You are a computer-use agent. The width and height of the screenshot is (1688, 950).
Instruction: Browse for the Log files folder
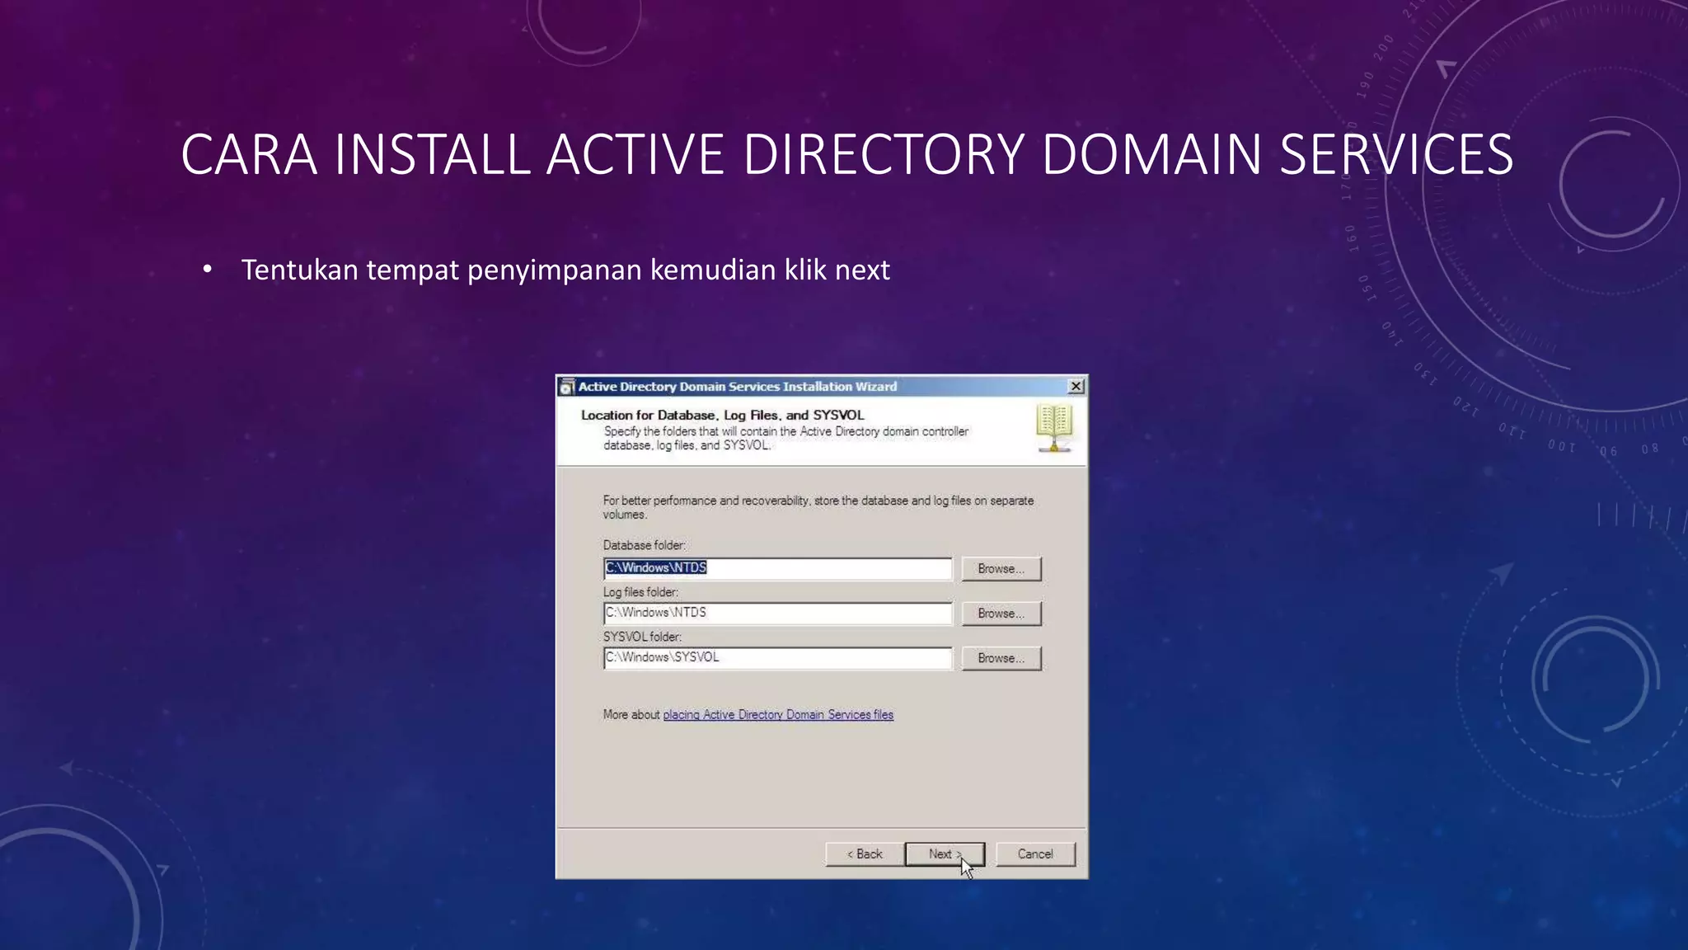click(x=1001, y=614)
